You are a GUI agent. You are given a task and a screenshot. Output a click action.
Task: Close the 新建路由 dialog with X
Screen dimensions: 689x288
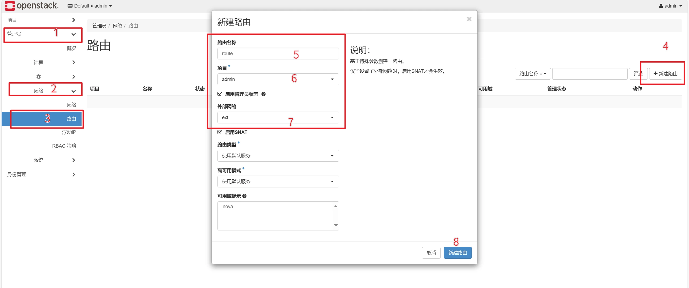469,19
